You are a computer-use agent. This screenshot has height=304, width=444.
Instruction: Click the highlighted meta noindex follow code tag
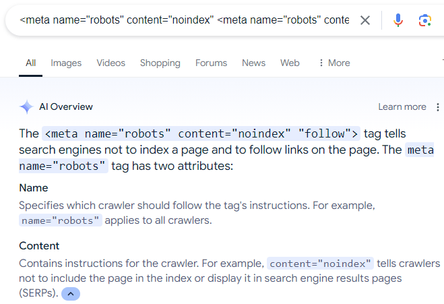click(201, 133)
